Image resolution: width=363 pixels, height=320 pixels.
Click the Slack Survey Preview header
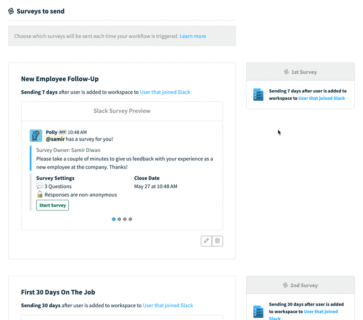pos(122,111)
